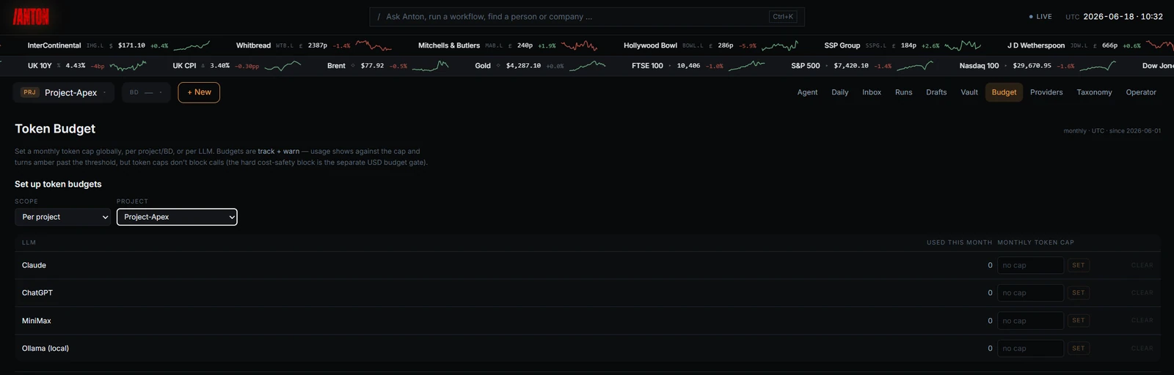Click the Token Budget page heading

tap(55, 129)
